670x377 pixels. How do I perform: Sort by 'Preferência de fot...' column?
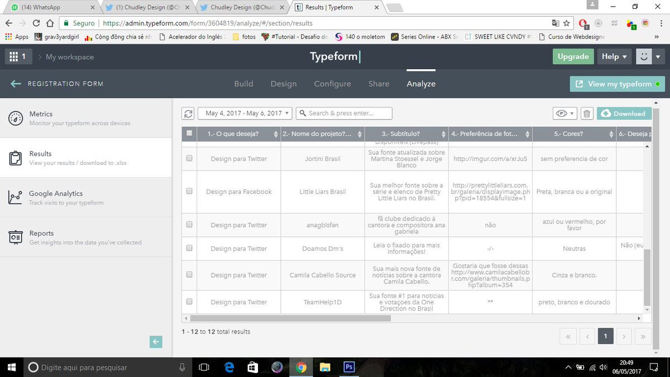tap(528, 134)
